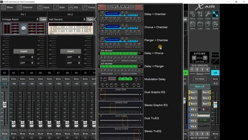
Task: Toggle the Auto Mix X button
Action: pyautogui.click(x=194, y=58)
